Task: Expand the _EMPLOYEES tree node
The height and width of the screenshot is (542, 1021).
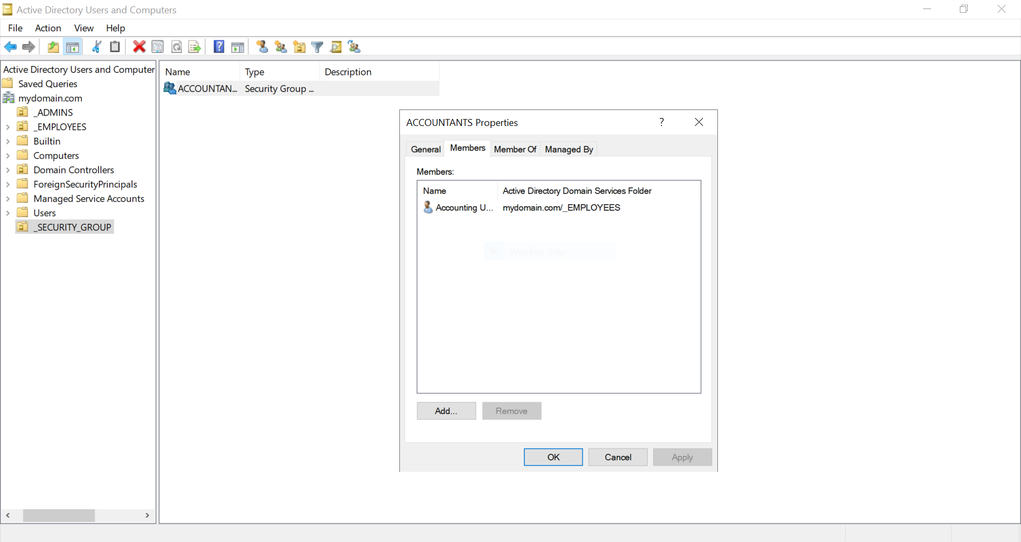Action: [7, 127]
